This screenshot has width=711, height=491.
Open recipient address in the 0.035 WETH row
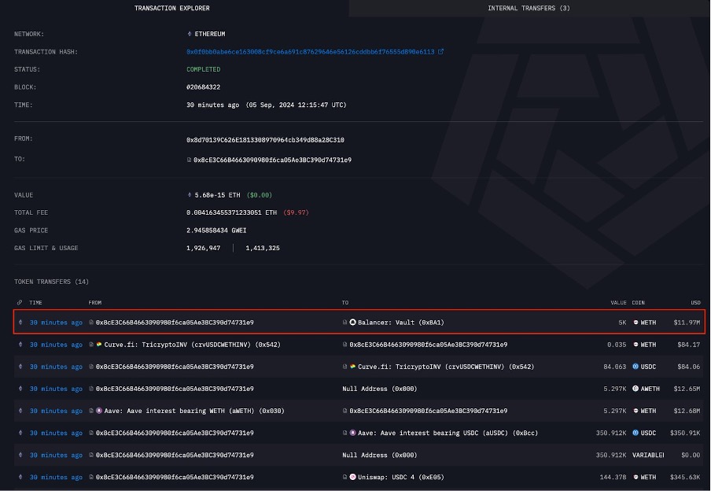tap(429, 345)
